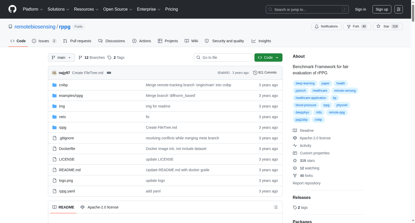
Task: Open commit hash 80a8491
Action: (224, 73)
